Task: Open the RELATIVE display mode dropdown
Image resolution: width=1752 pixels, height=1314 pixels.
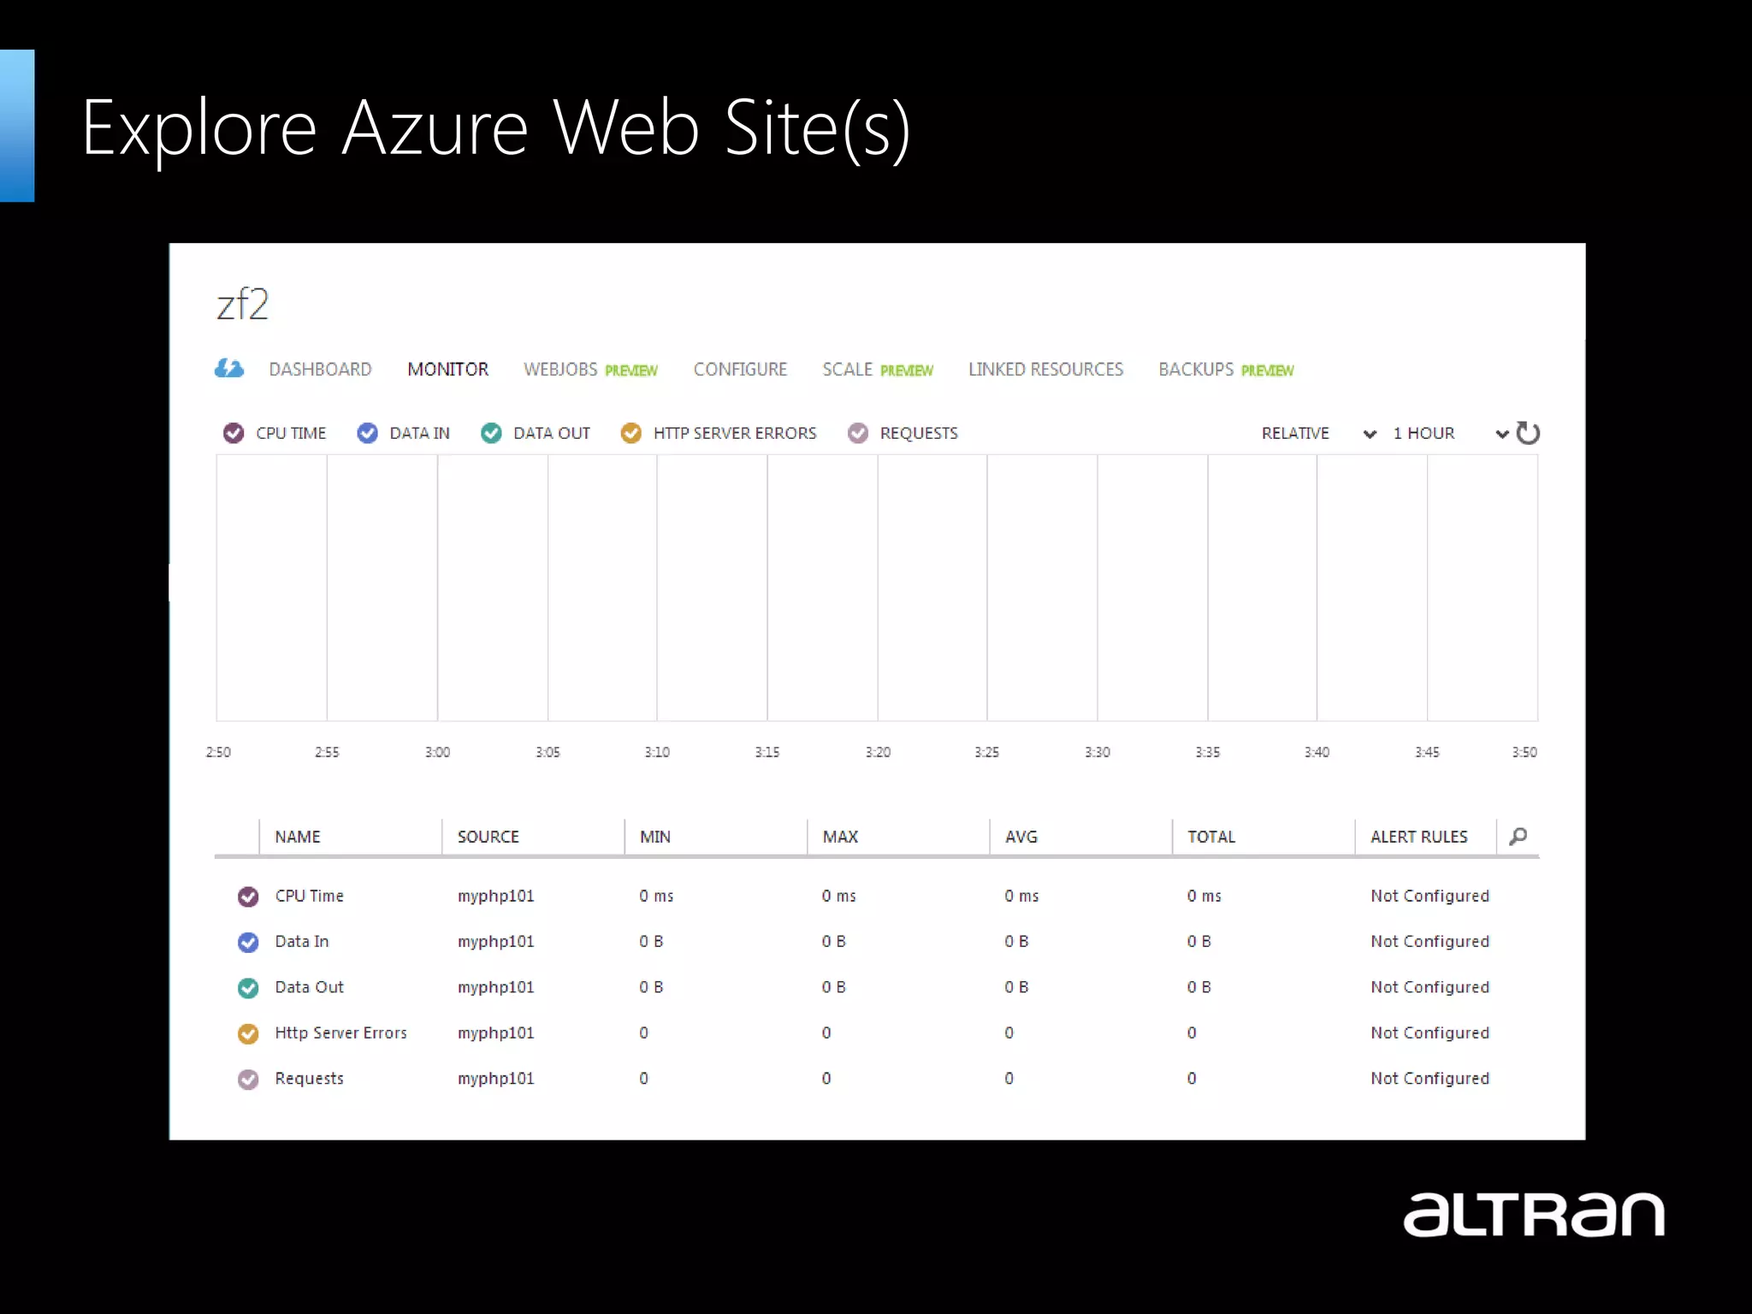Action: point(1319,433)
